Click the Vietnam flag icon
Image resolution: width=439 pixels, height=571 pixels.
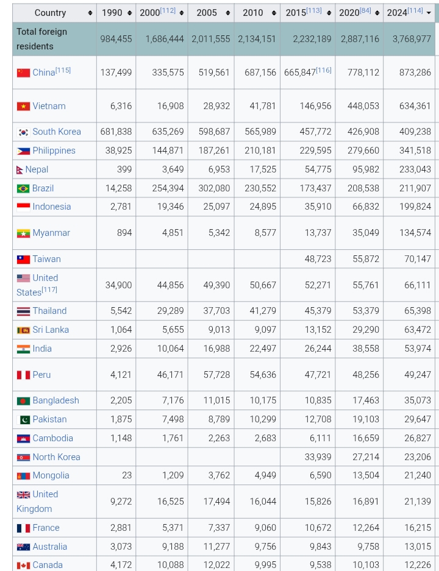[x=23, y=107]
